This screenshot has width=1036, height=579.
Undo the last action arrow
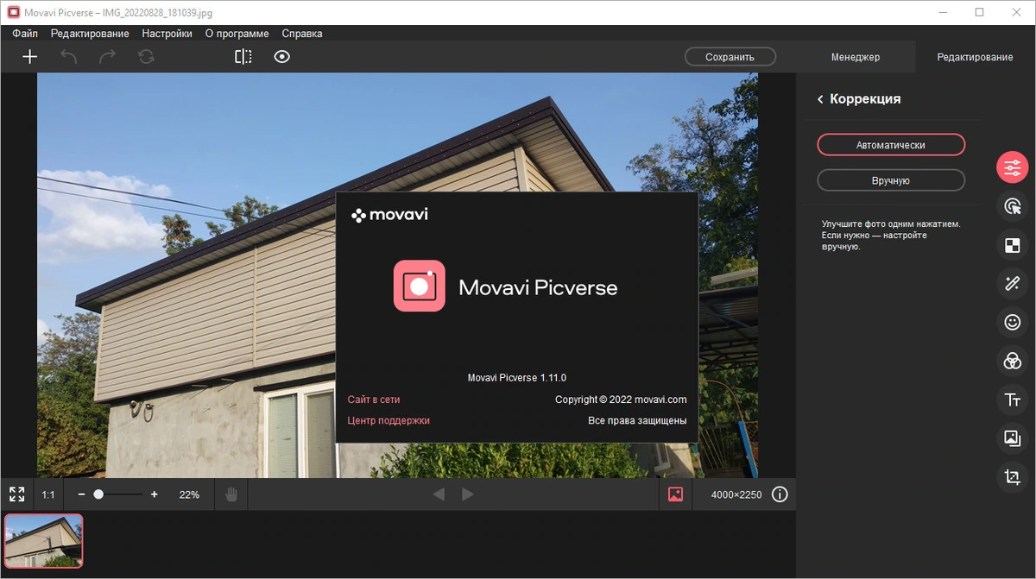(x=68, y=57)
